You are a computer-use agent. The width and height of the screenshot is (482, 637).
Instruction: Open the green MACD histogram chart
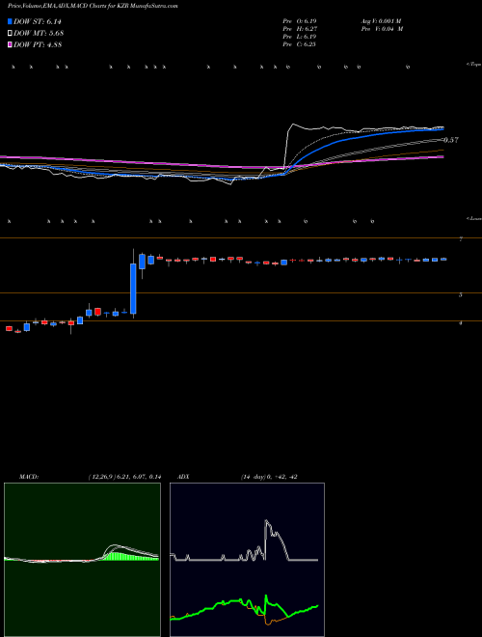click(82, 560)
